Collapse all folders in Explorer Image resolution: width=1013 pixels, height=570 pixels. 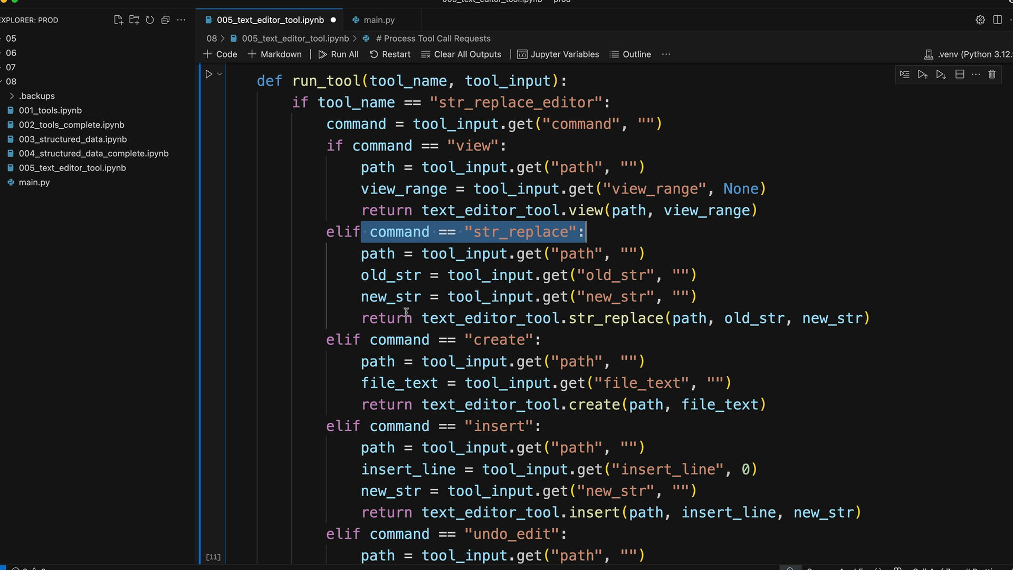[x=165, y=20]
